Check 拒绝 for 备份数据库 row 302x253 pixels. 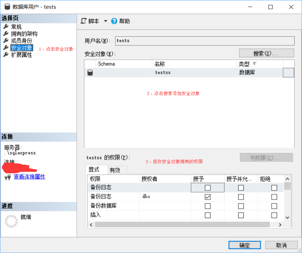point(274,206)
